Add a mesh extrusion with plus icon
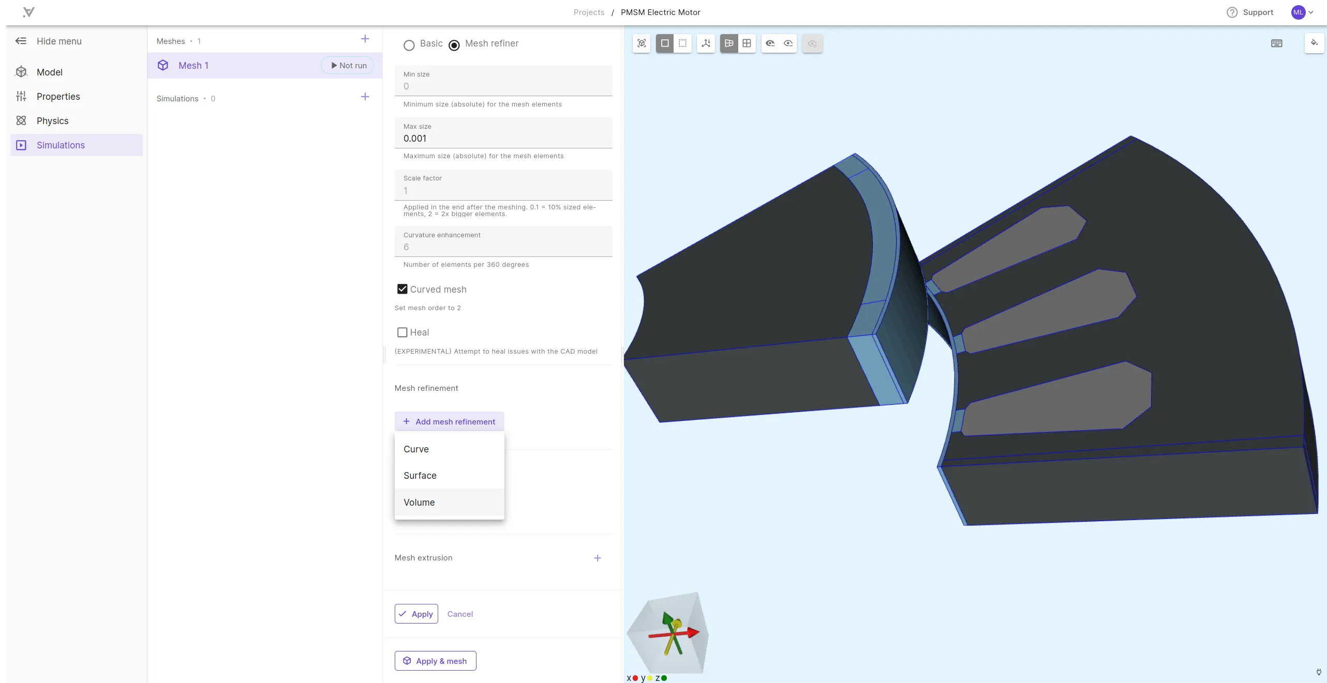Viewport: 1327px width, 683px height. tap(598, 558)
